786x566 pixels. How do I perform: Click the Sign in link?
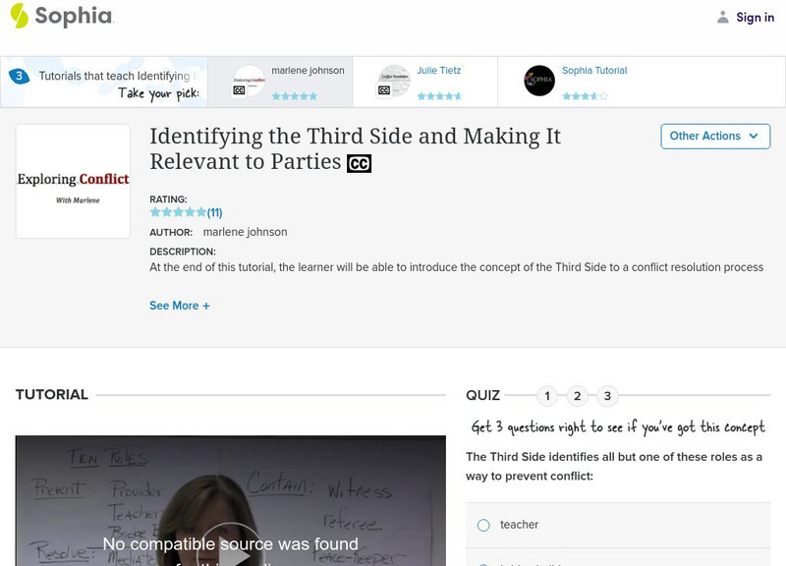[755, 18]
